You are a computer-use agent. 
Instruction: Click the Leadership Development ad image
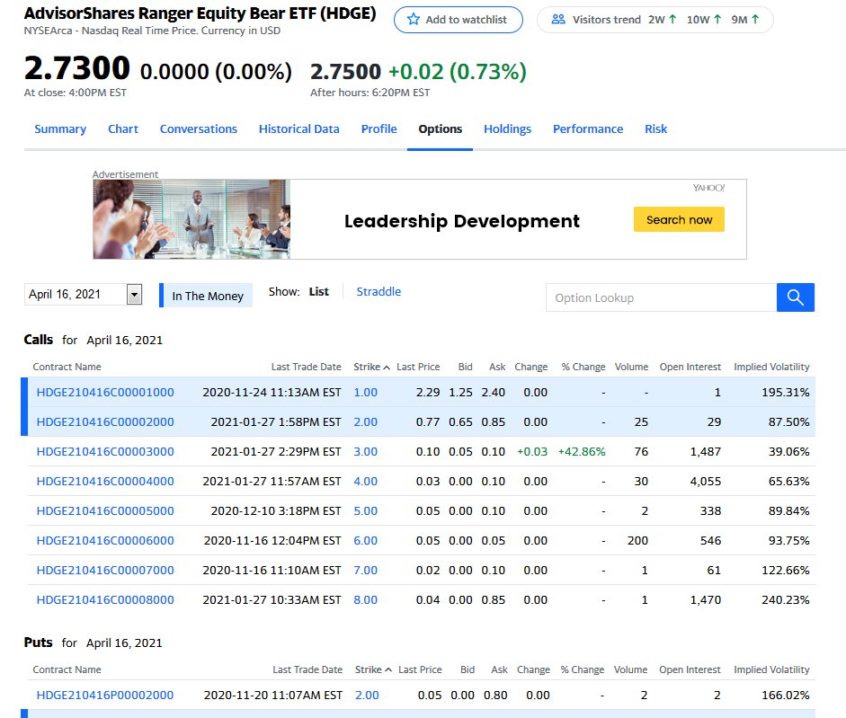coord(191,219)
